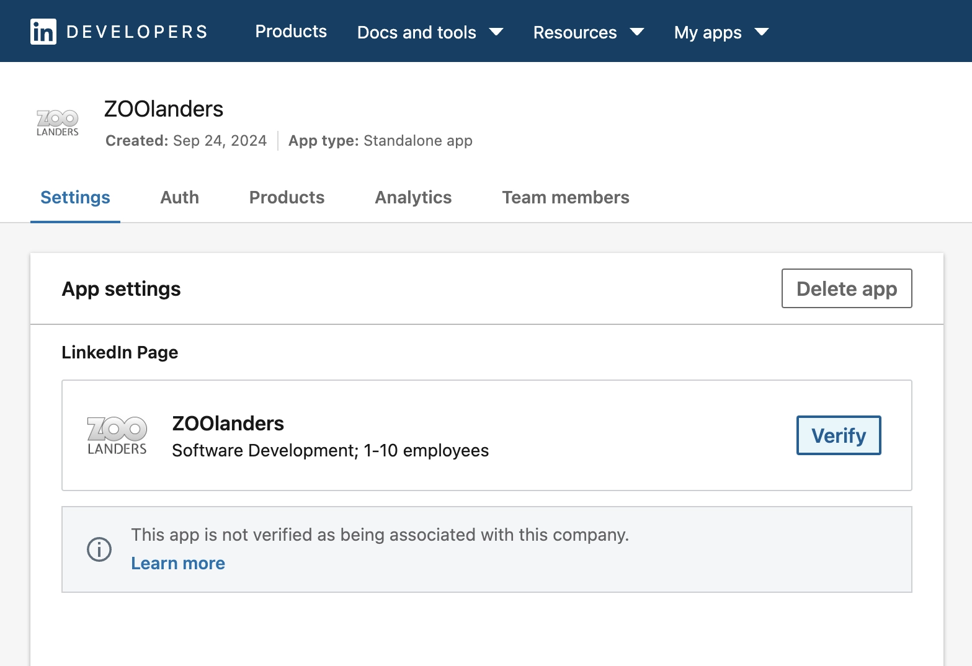The height and width of the screenshot is (666, 972).
Task: Click the ZOOlanders company logo in LinkedIn Page card
Action: click(117, 435)
